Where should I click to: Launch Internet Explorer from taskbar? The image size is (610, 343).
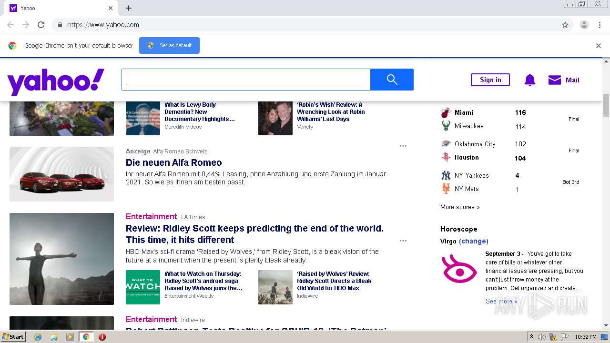38,337
